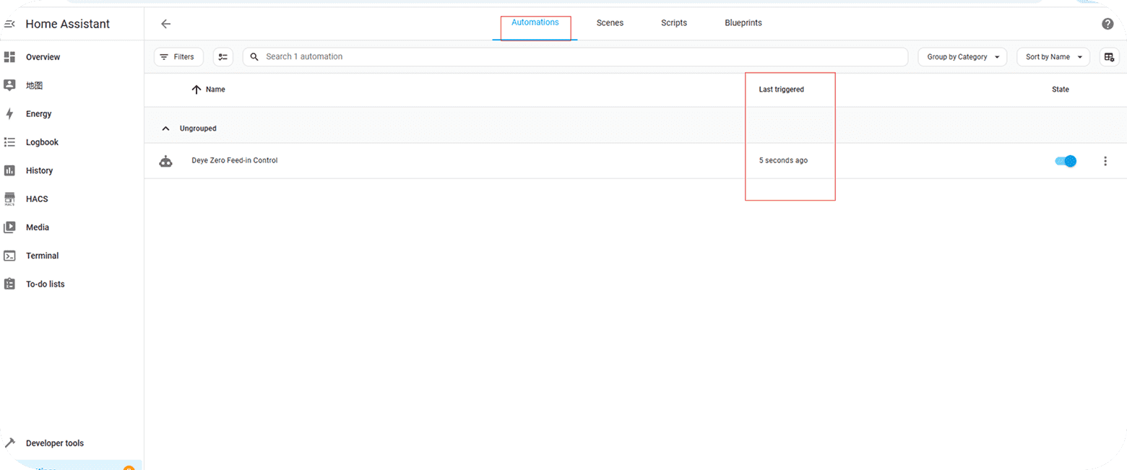Screen dimensions: 1127x470
Task: Switch to the Scripts tab
Action: point(673,23)
